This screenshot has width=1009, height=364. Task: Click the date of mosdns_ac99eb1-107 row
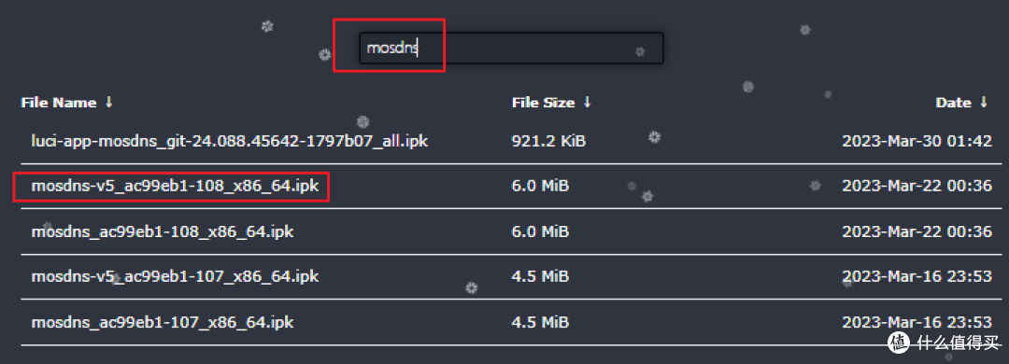tap(917, 322)
